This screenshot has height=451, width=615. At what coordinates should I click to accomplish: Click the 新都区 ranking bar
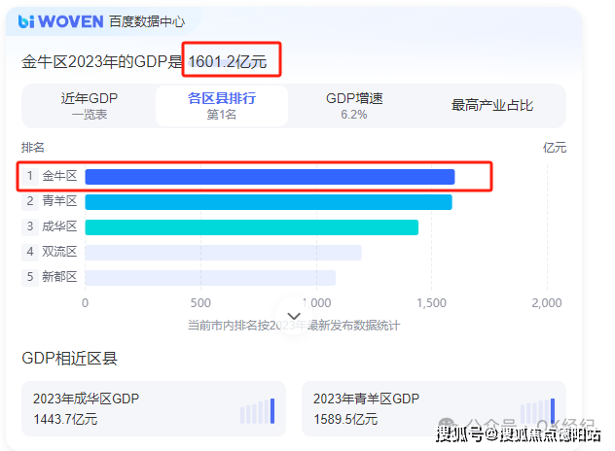click(210, 278)
